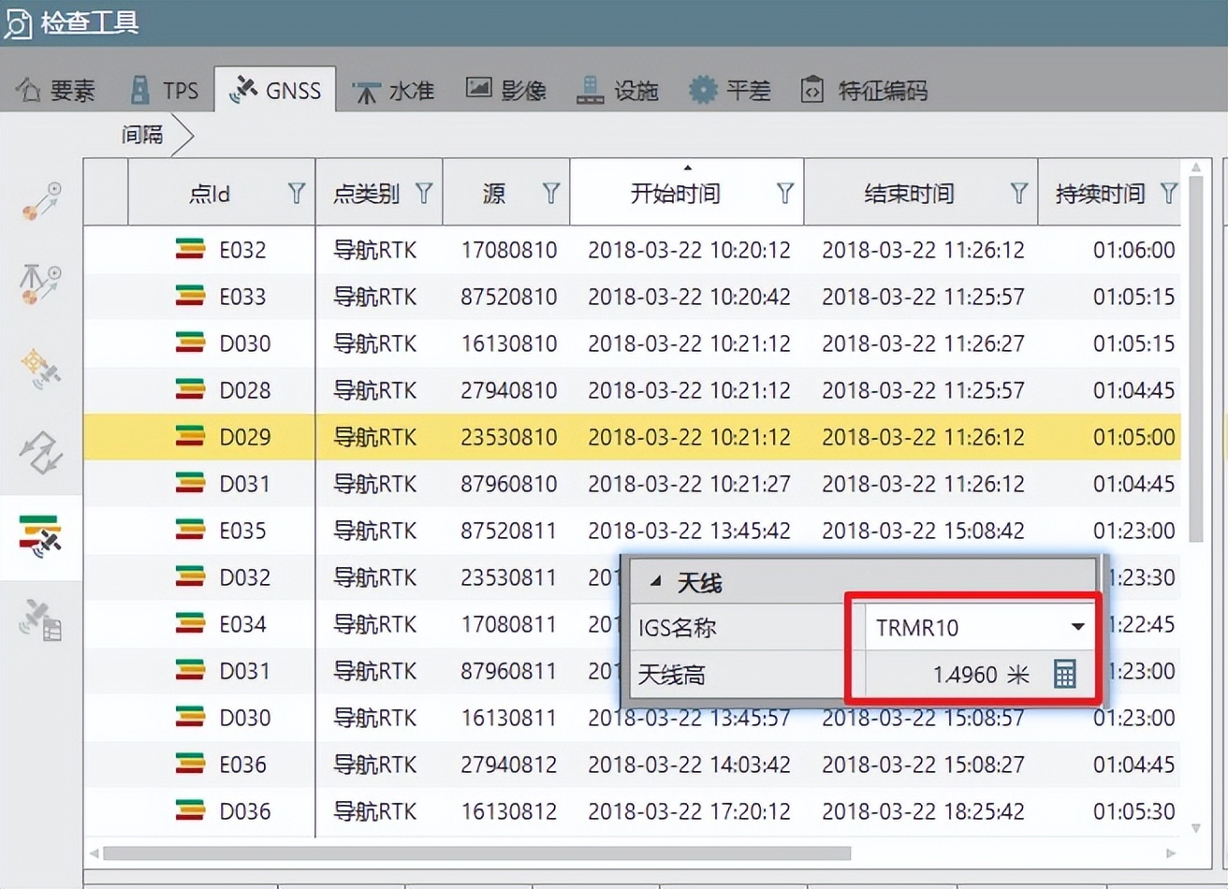Filter the 点类别 column

(424, 193)
